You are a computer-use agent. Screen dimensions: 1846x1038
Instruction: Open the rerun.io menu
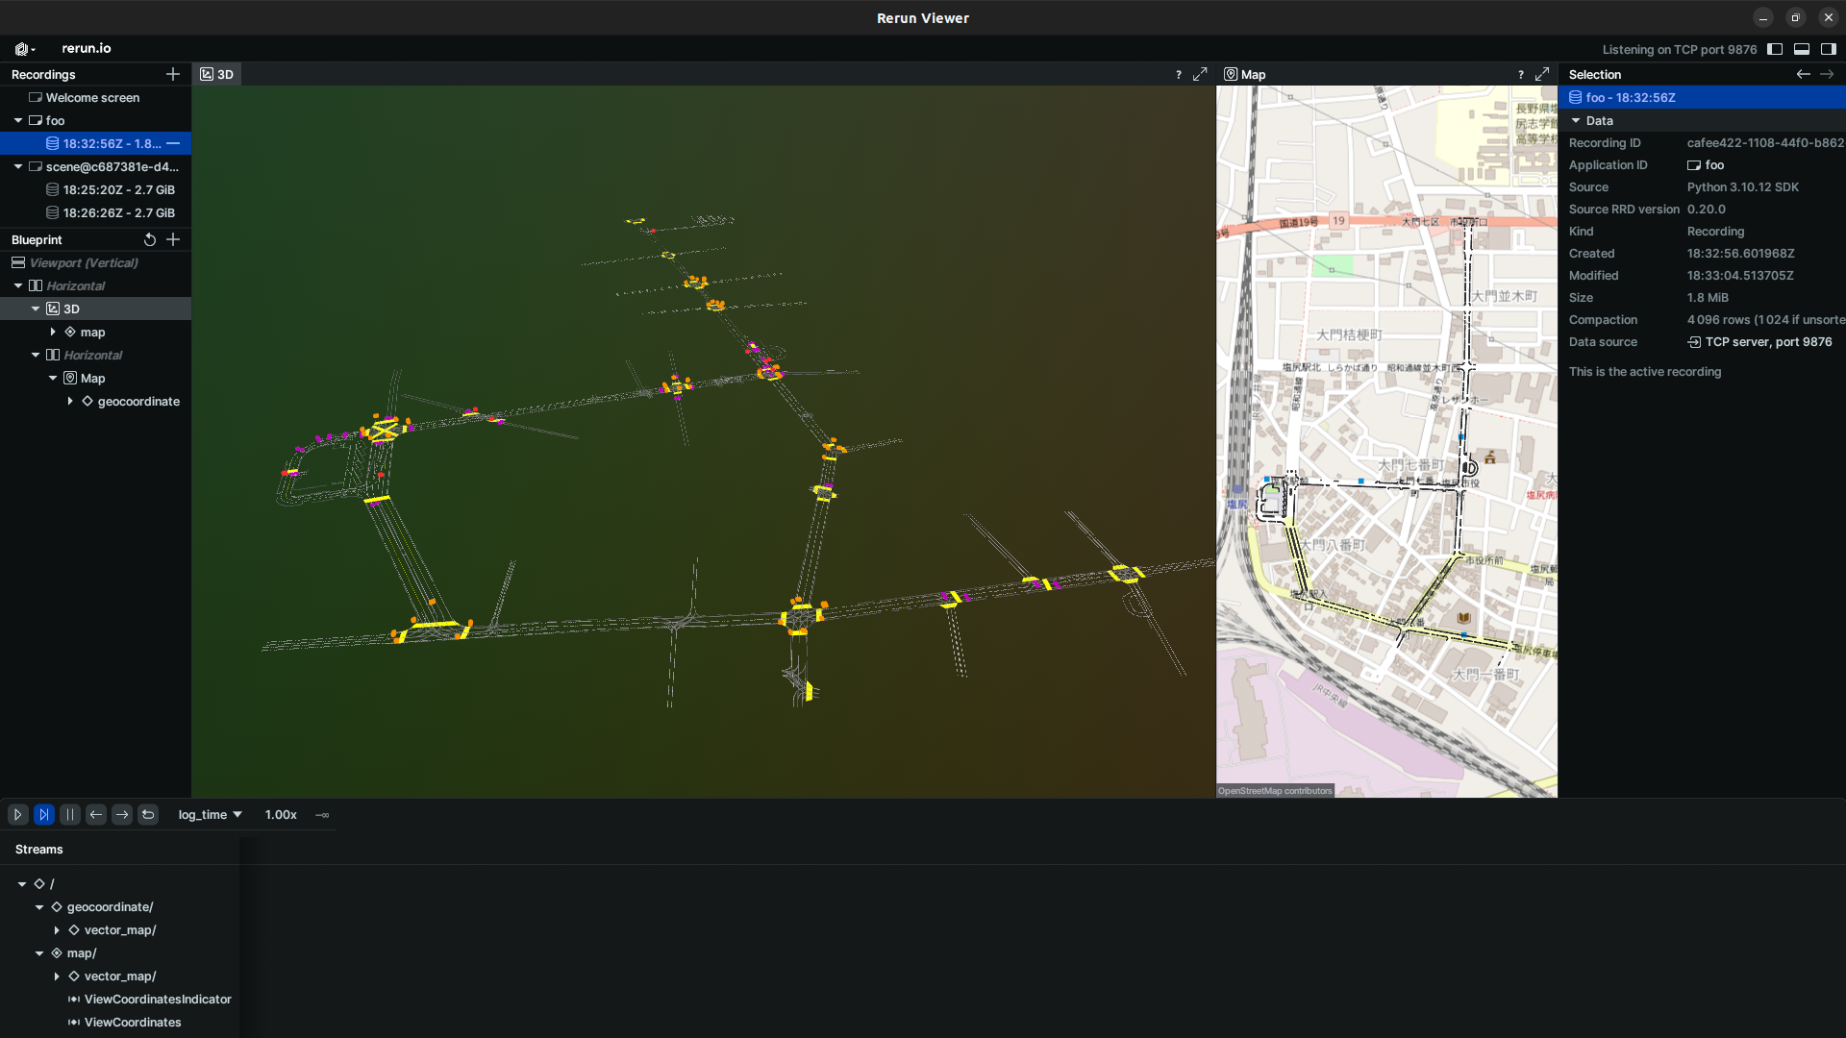pos(21,48)
